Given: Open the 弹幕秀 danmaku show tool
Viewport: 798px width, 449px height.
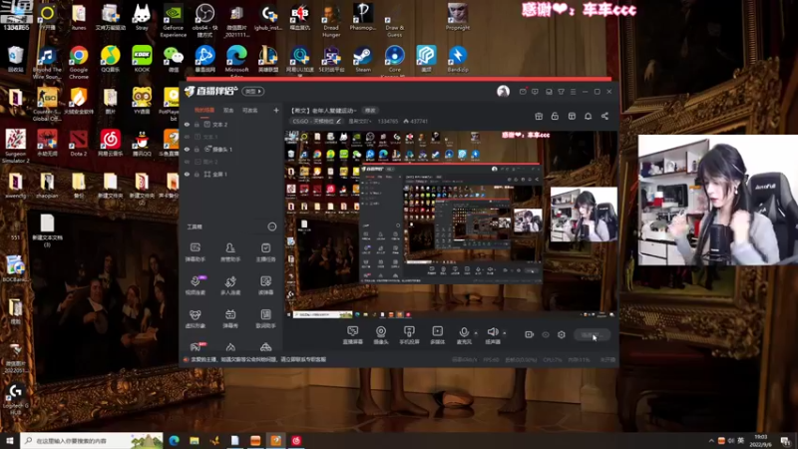Looking at the screenshot, I should pos(230,318).
